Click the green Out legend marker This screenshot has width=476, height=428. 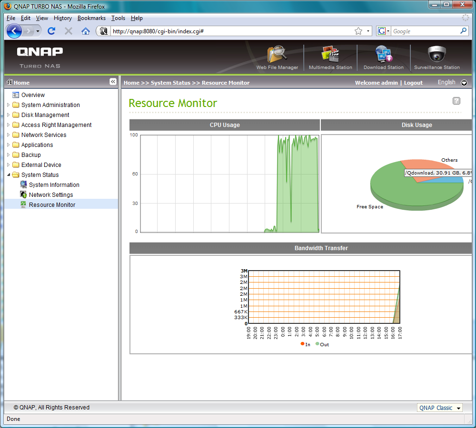point(317,344)
